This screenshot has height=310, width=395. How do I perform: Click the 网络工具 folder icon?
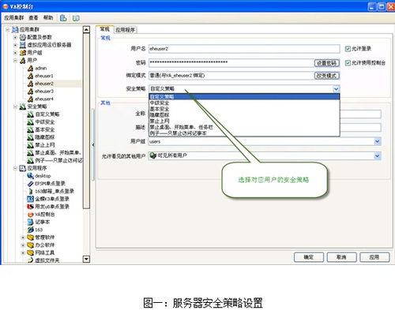31,252
